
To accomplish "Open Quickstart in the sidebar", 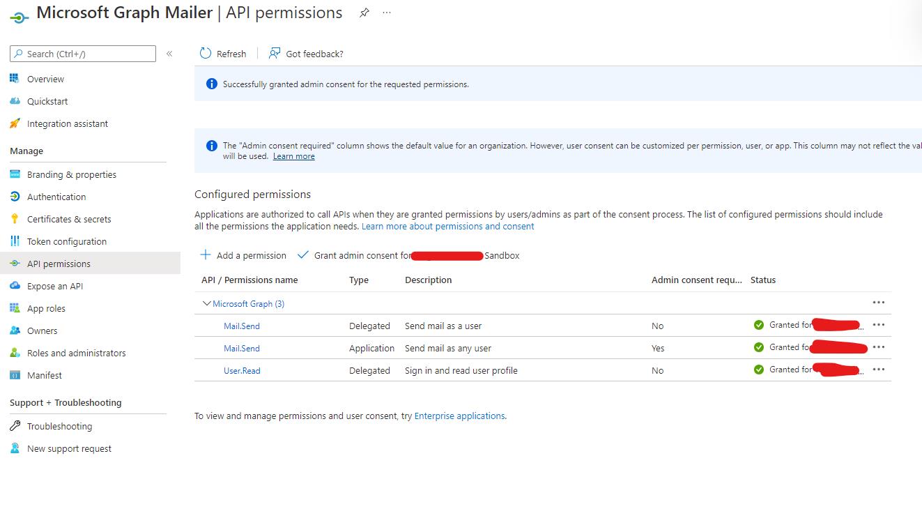I will (x=47, y=101).
